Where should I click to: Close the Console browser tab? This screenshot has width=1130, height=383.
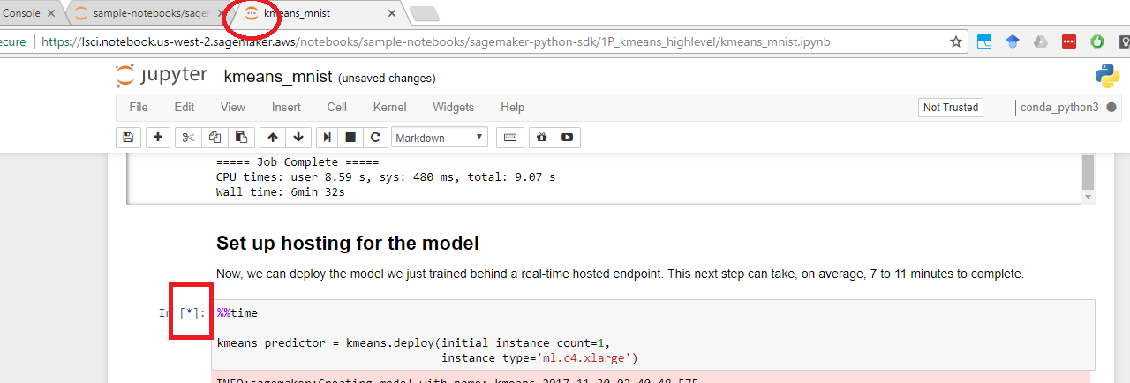pos(51,13)
